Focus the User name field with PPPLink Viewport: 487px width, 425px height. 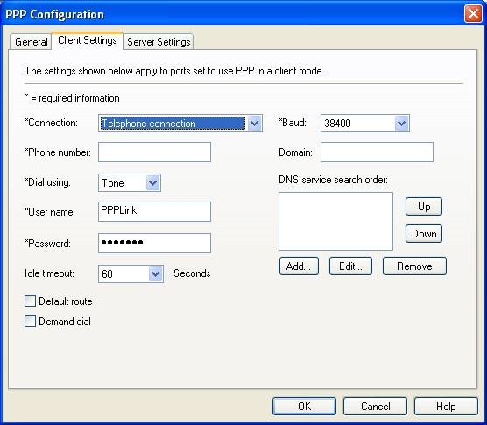[154, 211]
